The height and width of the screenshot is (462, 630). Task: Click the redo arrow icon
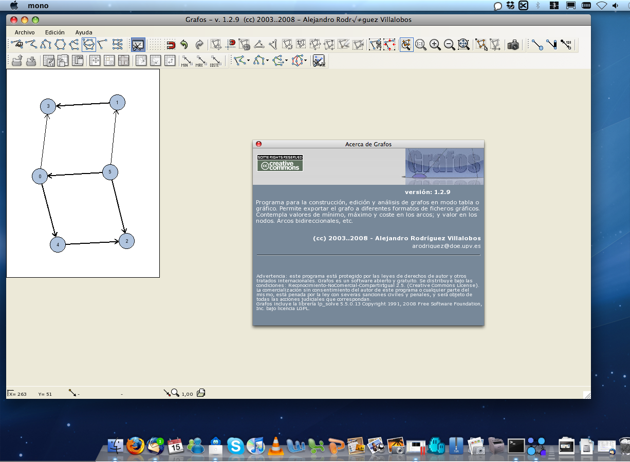coord(199,45)
